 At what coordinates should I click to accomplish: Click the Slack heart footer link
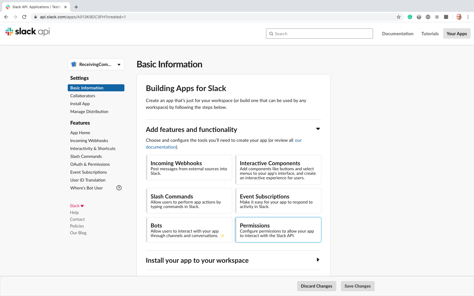click(77, 206)
